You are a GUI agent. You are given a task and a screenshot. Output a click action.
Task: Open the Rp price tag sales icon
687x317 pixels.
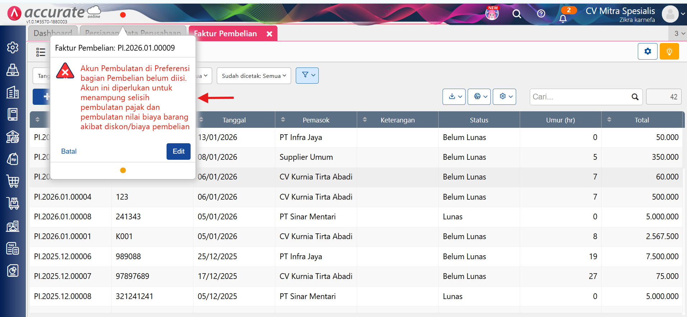tap(13, 159)
